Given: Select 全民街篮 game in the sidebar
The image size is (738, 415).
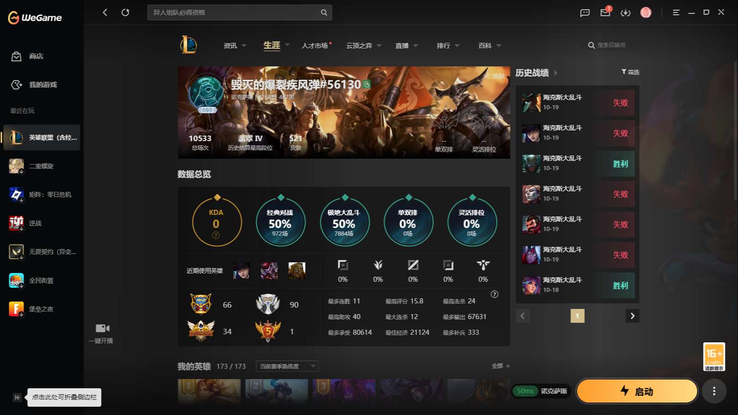Looking at the screenshot, I should click(x=42, y=280).
